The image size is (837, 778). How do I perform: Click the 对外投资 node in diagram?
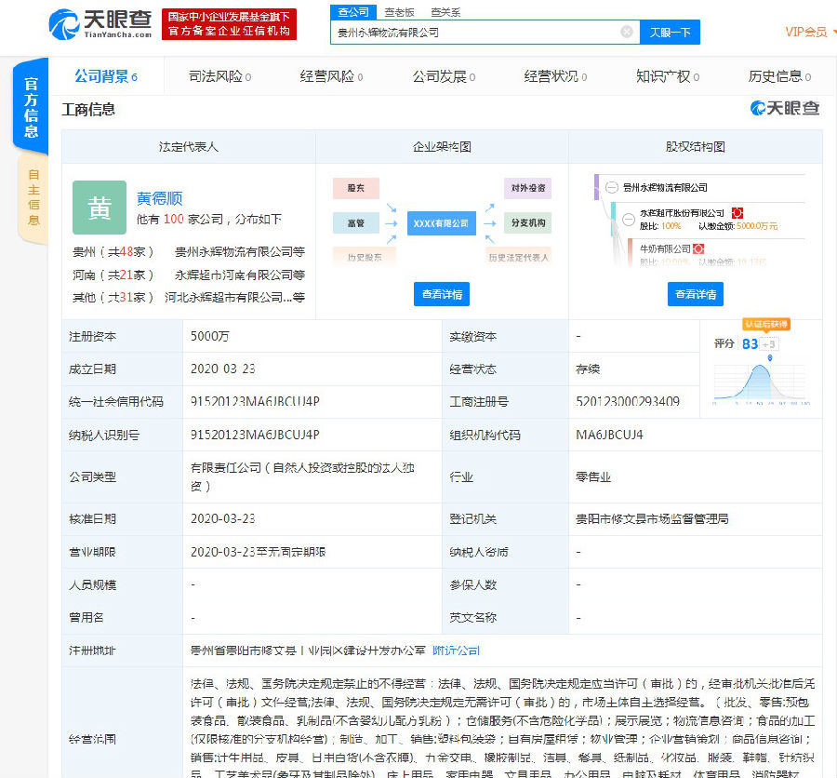point(528,188)
